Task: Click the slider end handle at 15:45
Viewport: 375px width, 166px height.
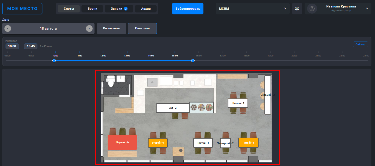Action: 193,61
